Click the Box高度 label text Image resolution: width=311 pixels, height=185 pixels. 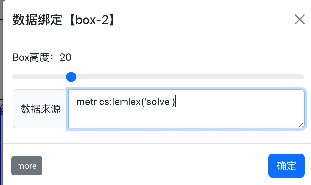click(x=31, y=57)
